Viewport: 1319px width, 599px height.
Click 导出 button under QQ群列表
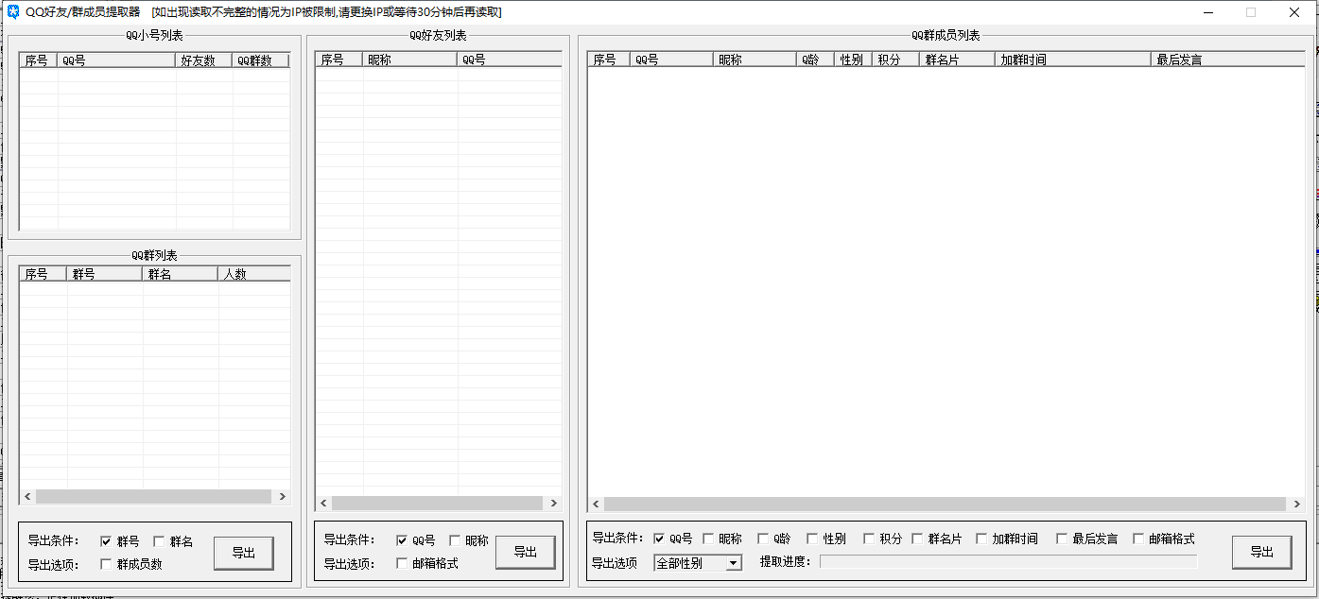pos(244,554)
